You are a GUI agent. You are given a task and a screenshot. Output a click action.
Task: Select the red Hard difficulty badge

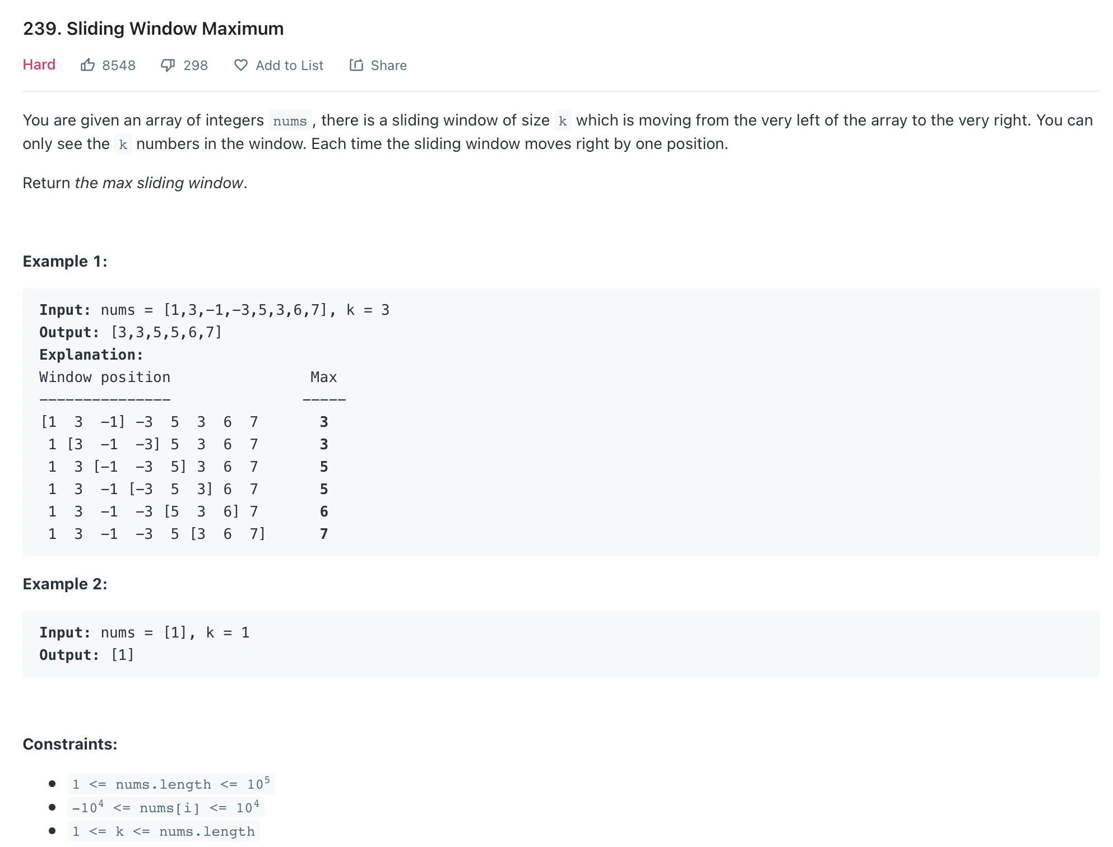[x=38, y=65]
